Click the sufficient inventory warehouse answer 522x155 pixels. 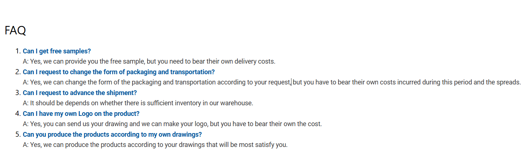138,103
